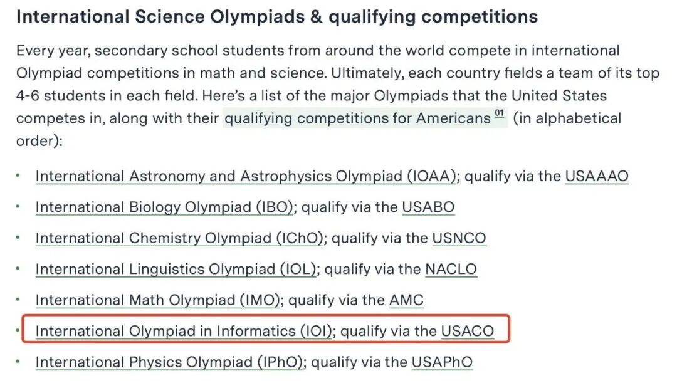This screenshot has height=388, width=677.
Task: Open the International Olympiad in Informatics link
Action: tap(184, 331)
